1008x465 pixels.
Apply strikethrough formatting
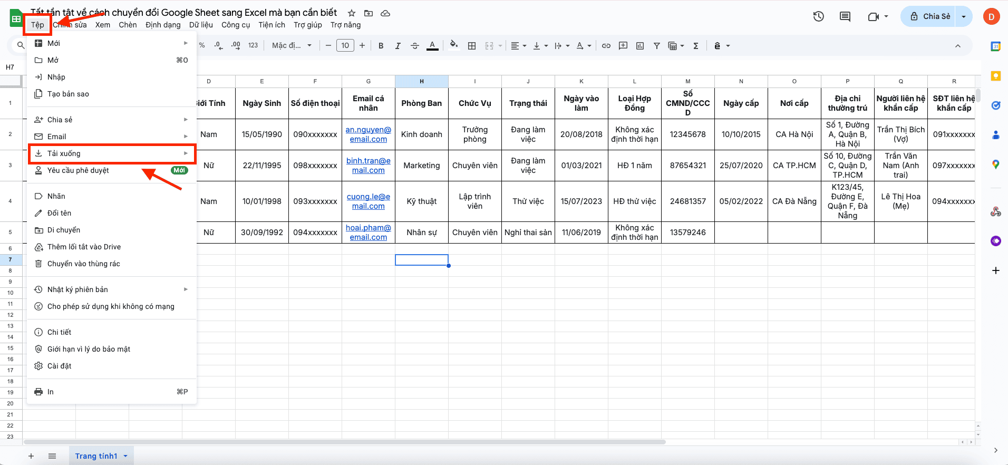pos(415,46)
